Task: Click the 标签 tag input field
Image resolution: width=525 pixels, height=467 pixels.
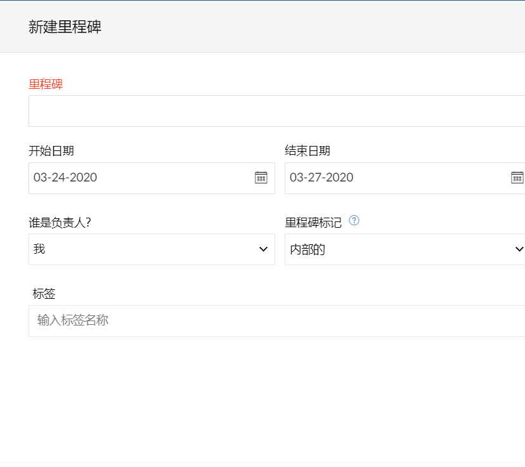Action: tap(190, 320)
